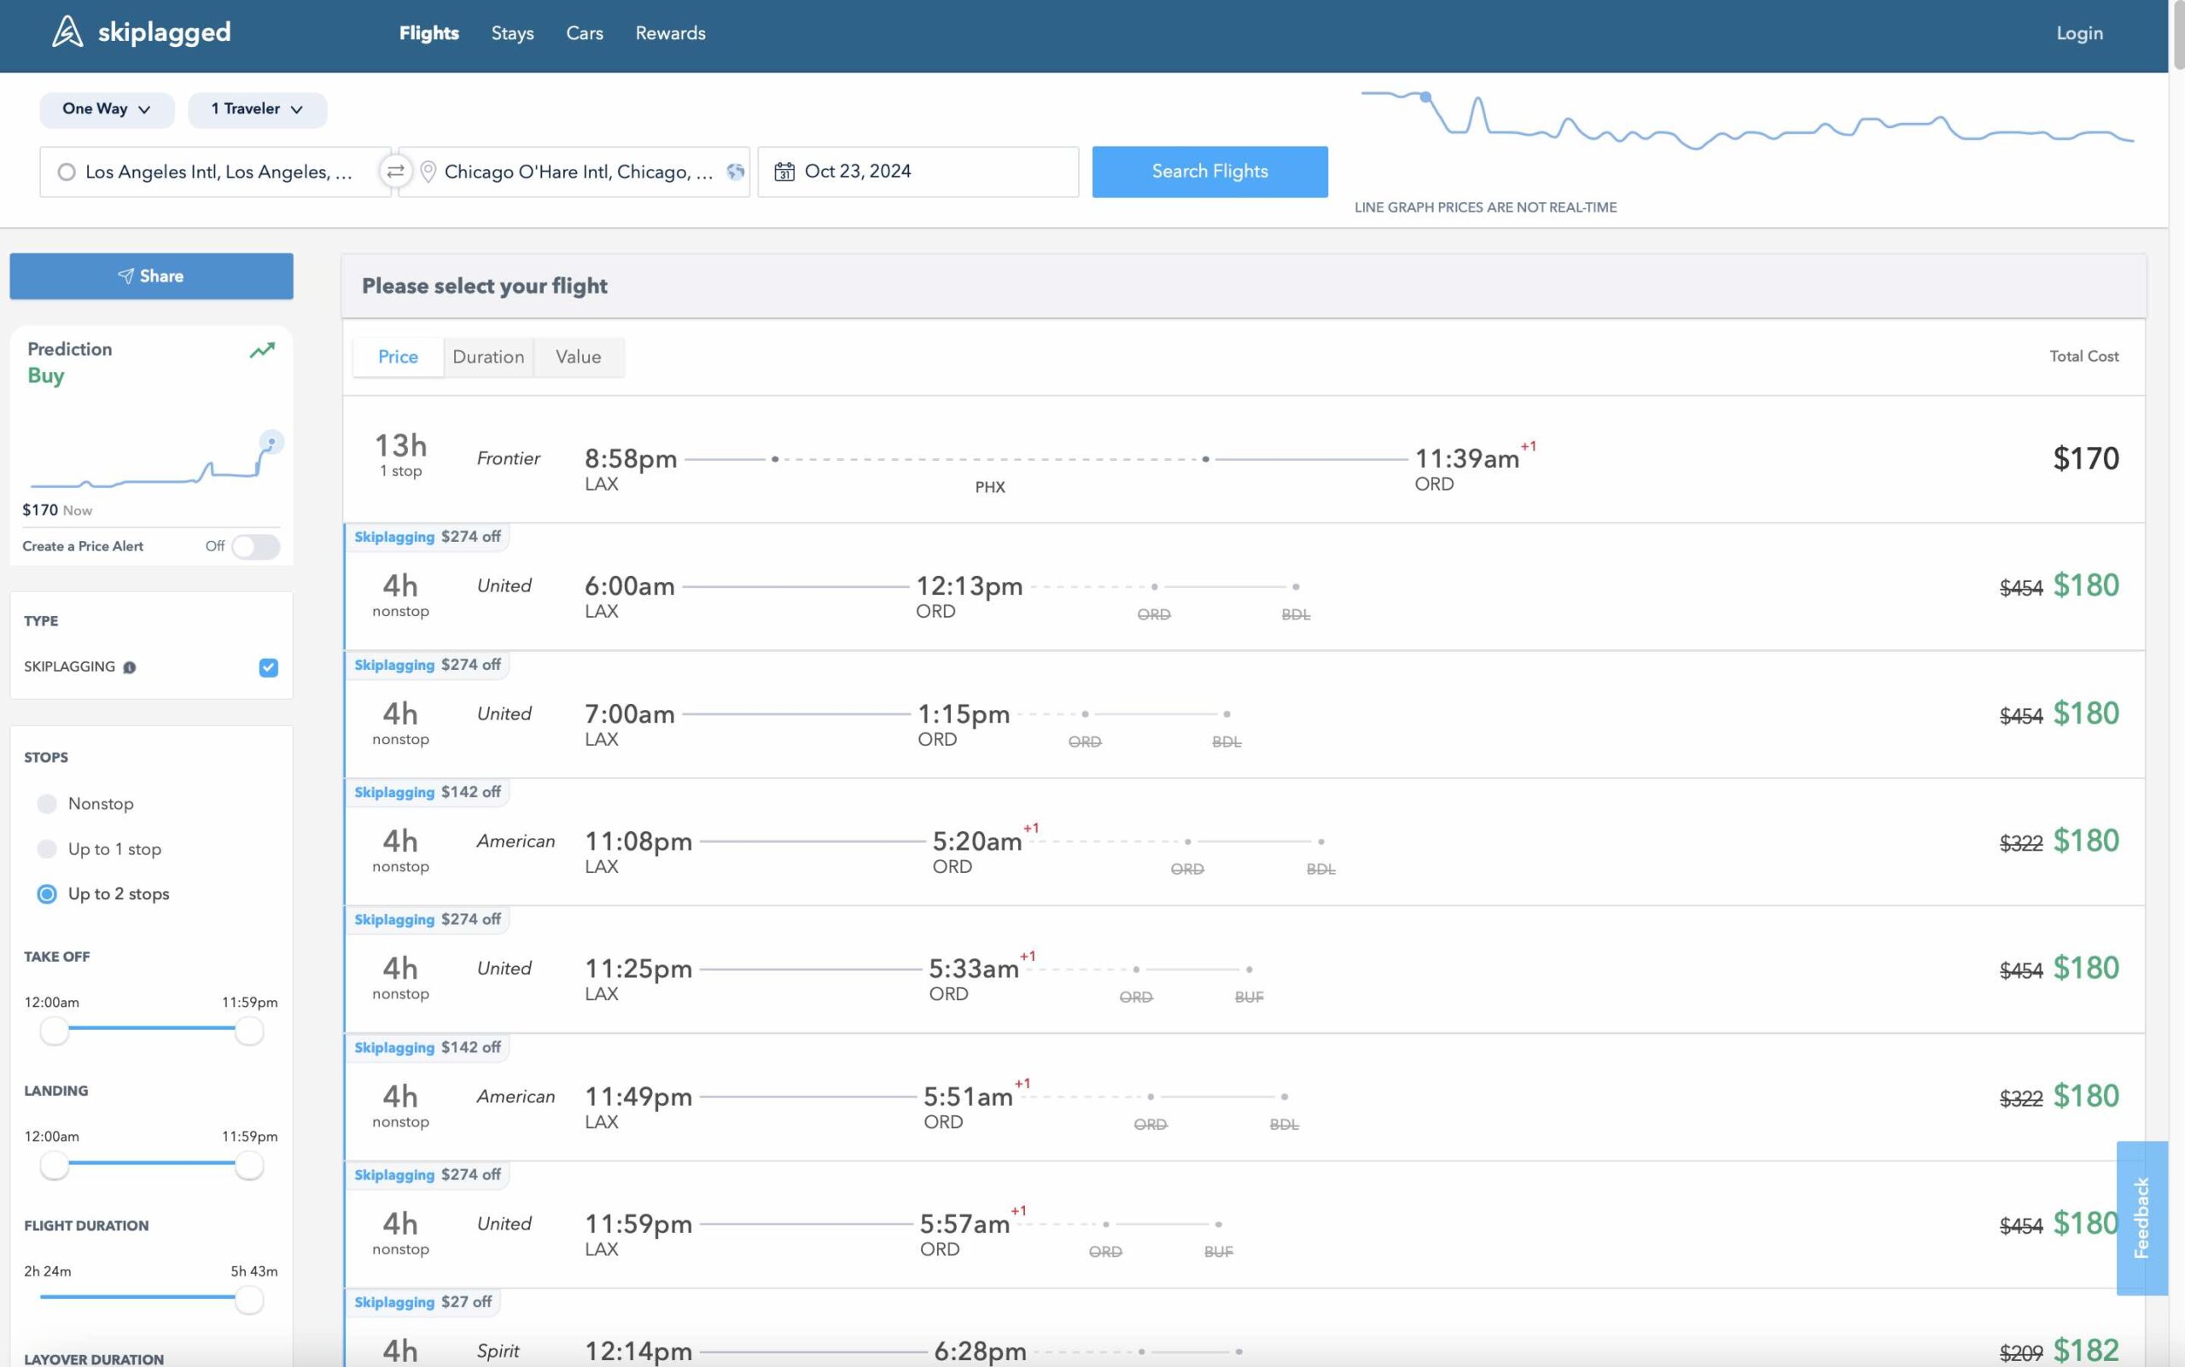Click the Oct 23, 2024 date field
Image resolution: width=2185 pixels, height=1367 pixels.
point(918,172)
